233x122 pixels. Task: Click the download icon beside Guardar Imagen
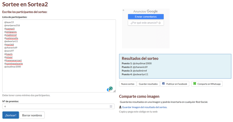[x=120, y=107]
